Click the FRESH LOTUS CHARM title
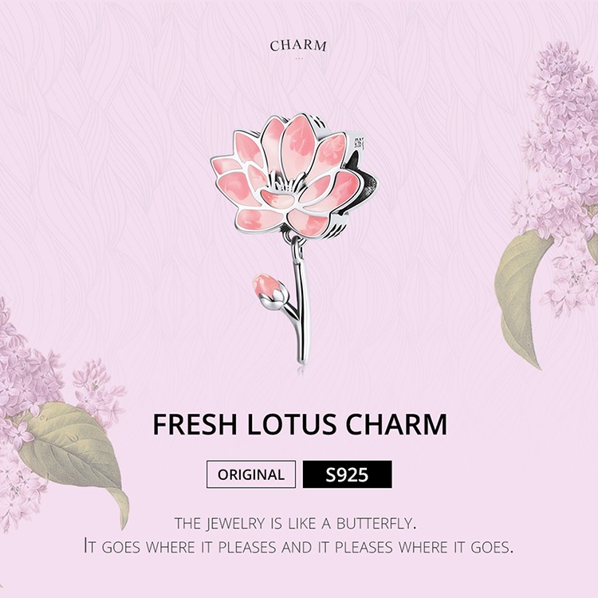The image size is (598, 598). [300, 424]
